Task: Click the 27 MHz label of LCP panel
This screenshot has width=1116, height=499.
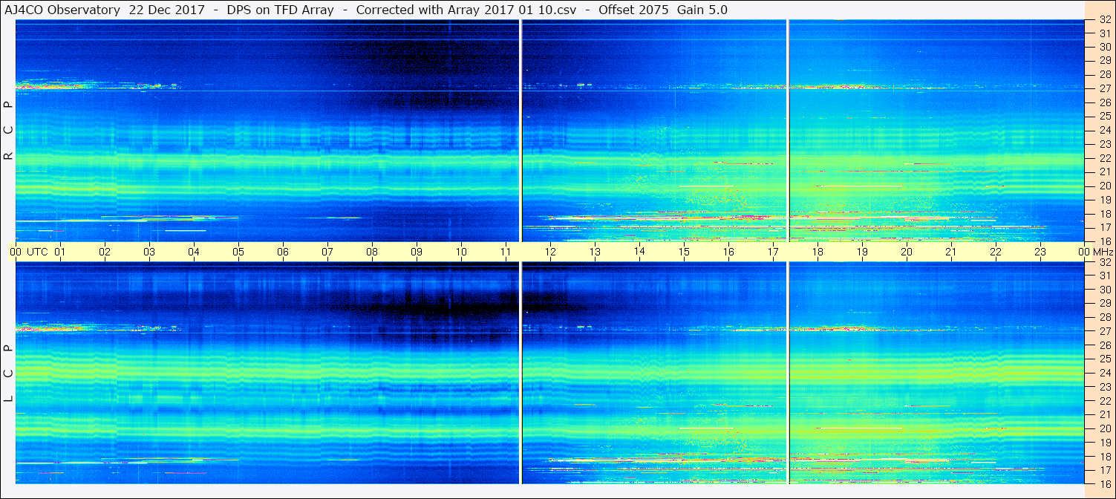Action: (x=1105, y=331)
